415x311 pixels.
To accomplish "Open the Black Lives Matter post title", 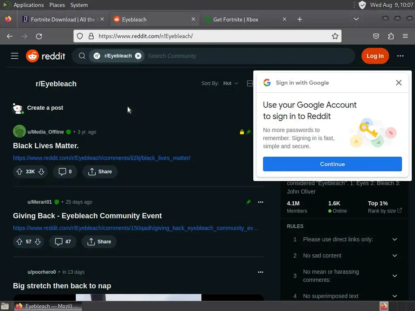I will [x=46, y=146].
